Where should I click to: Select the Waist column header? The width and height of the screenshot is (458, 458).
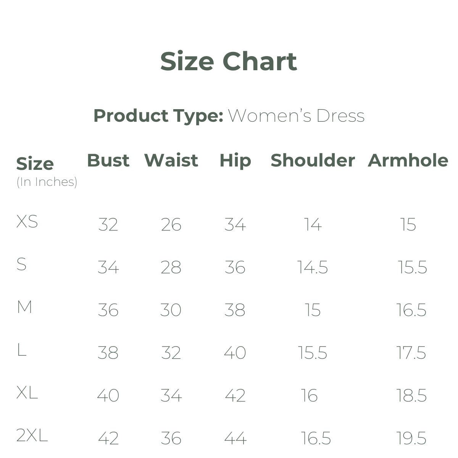click(171, 160)
